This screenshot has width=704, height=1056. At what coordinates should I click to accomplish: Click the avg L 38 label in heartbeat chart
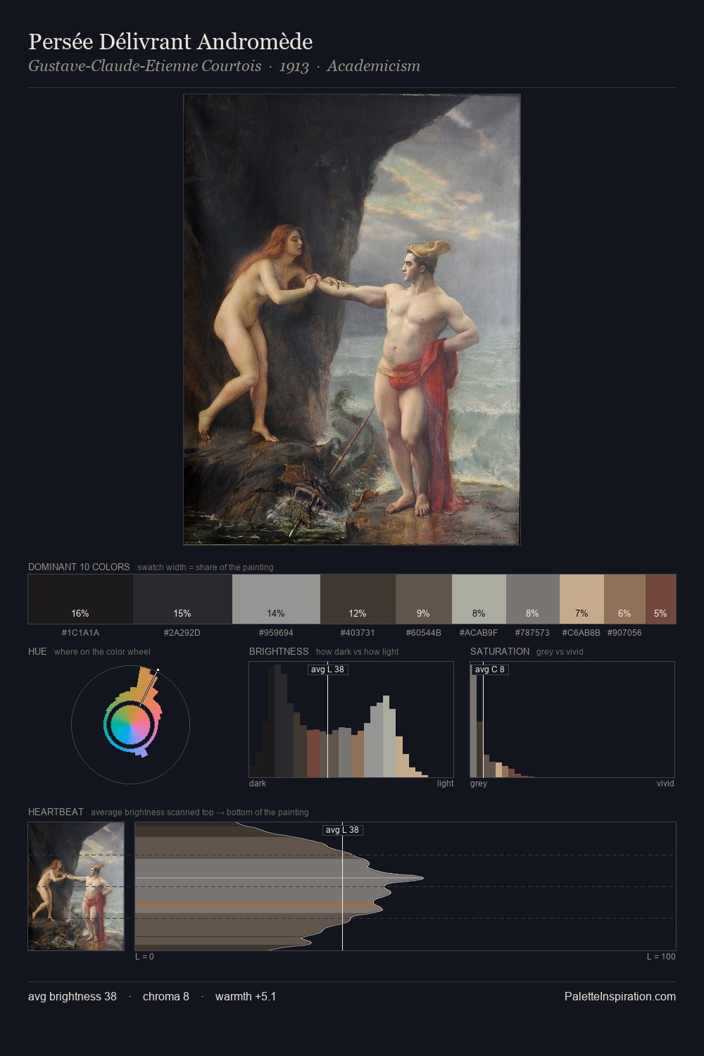pyautogui.click(x=343, y=829)
